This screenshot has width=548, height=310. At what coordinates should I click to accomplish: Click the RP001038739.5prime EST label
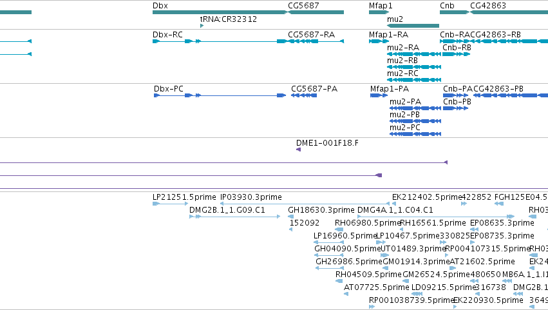[x=411, y=301]
